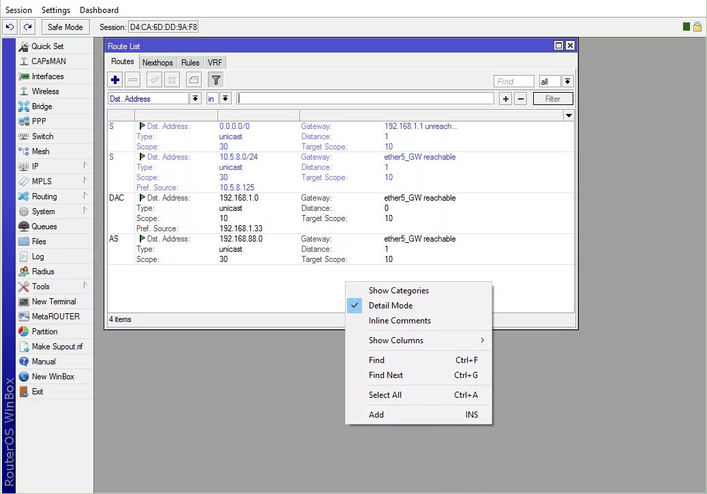Open Partition section

click(x=44, y=331)
